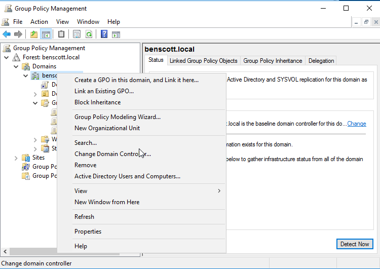Select Search... in the context menu
Image resolution: width=380 pixels, height=269 pixels.
141,143
